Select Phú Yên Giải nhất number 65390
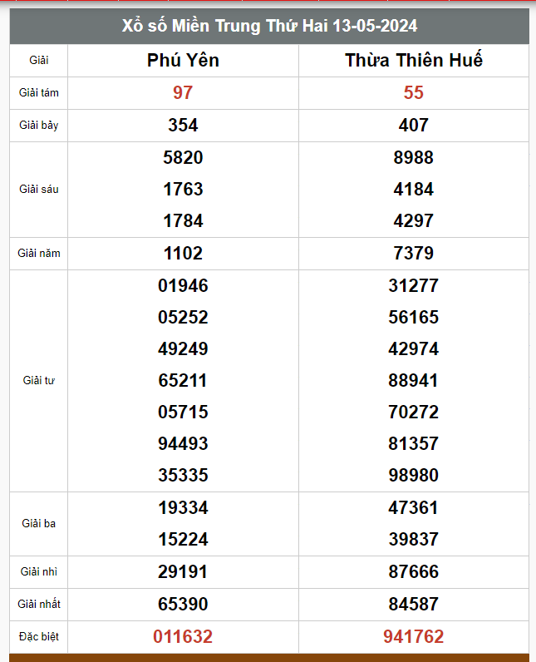 click(x=183, y=604)
